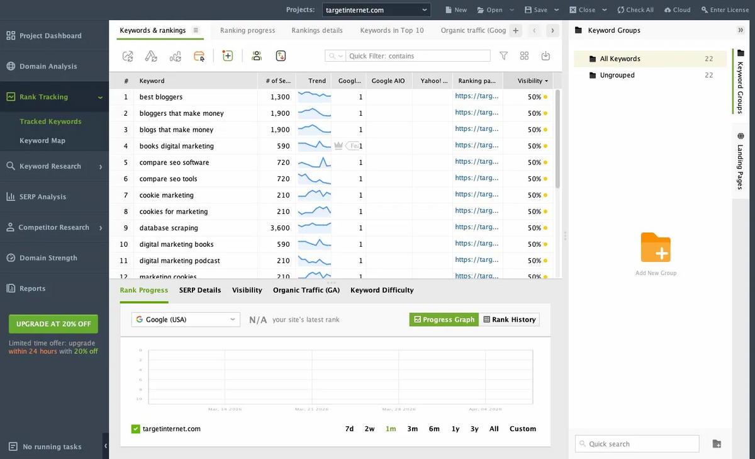Click the export download icon

point(545,56)
